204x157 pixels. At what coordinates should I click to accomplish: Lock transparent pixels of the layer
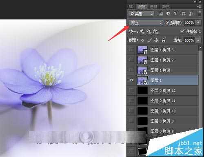(142, 40)
